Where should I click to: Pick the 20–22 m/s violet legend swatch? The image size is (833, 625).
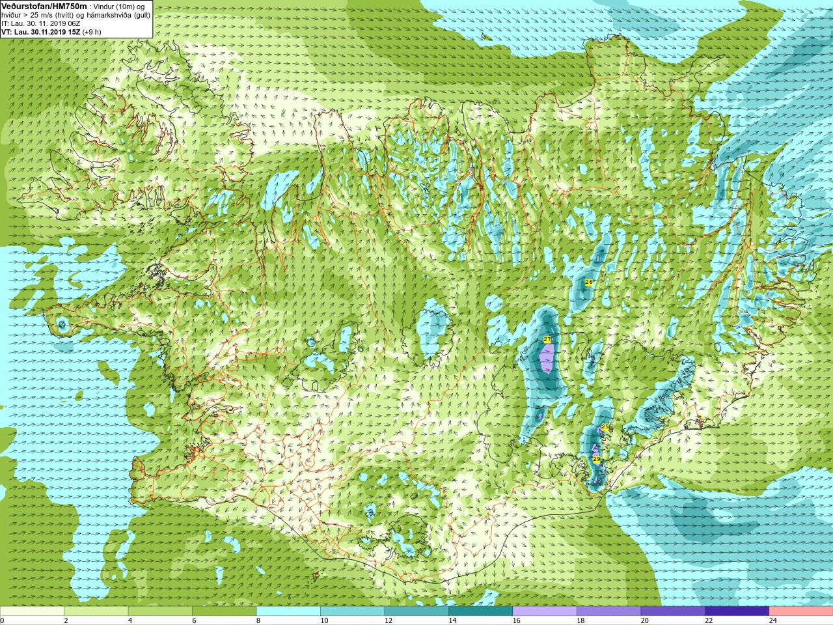[673, 611]
